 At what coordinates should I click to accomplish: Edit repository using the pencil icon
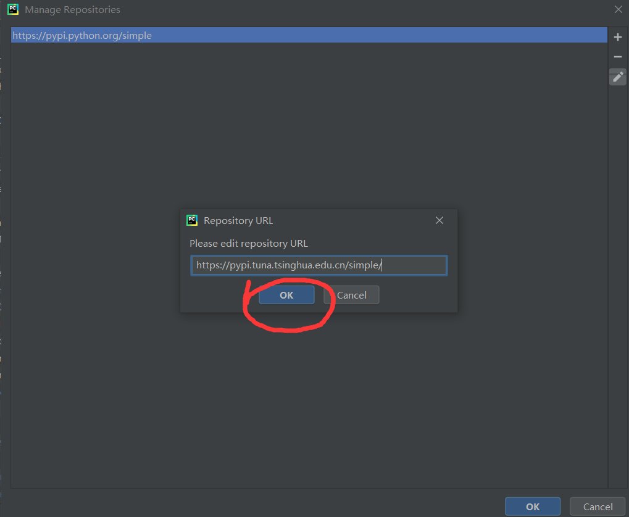coord(618,77)
